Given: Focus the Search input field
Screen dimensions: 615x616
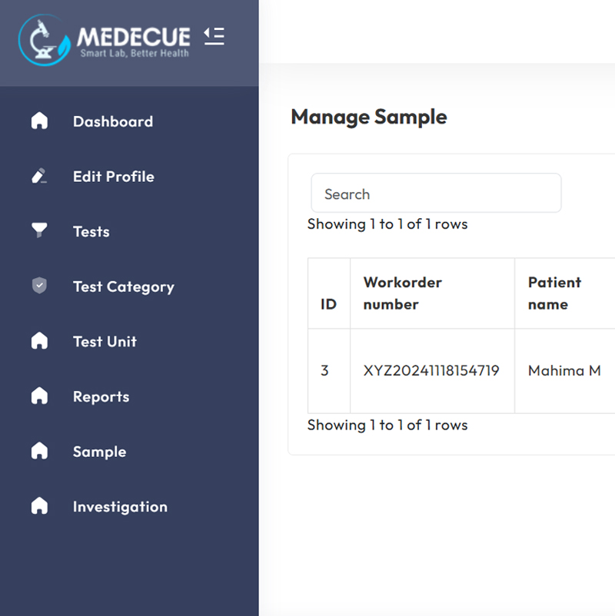Looking at the screenshot, I should click(x=436, y=194).
